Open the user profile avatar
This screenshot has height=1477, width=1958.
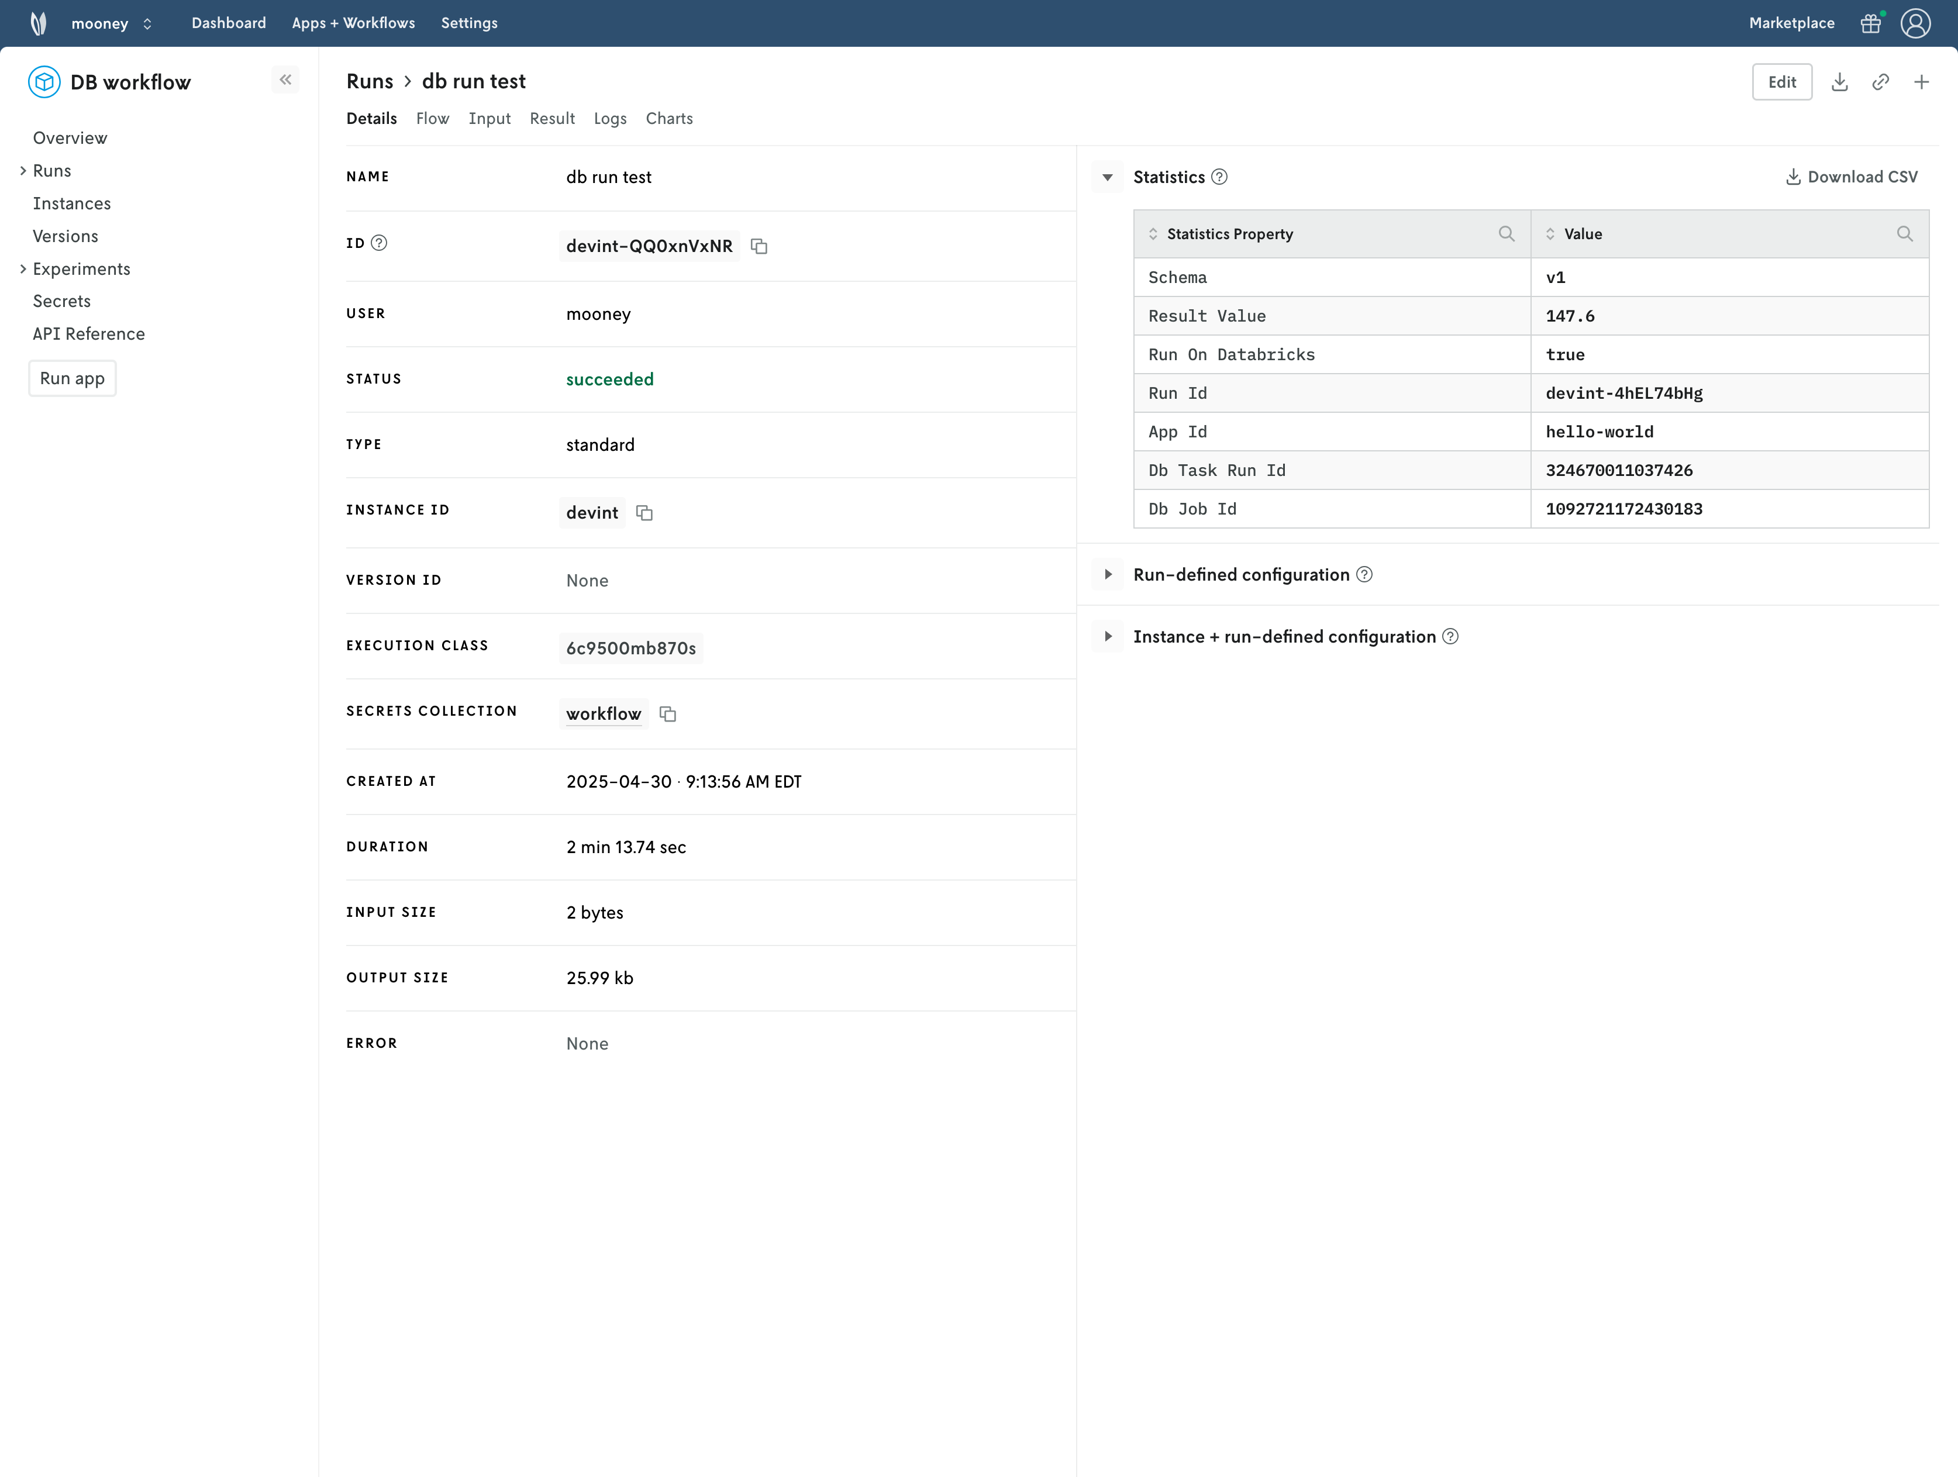point(1915,23)
